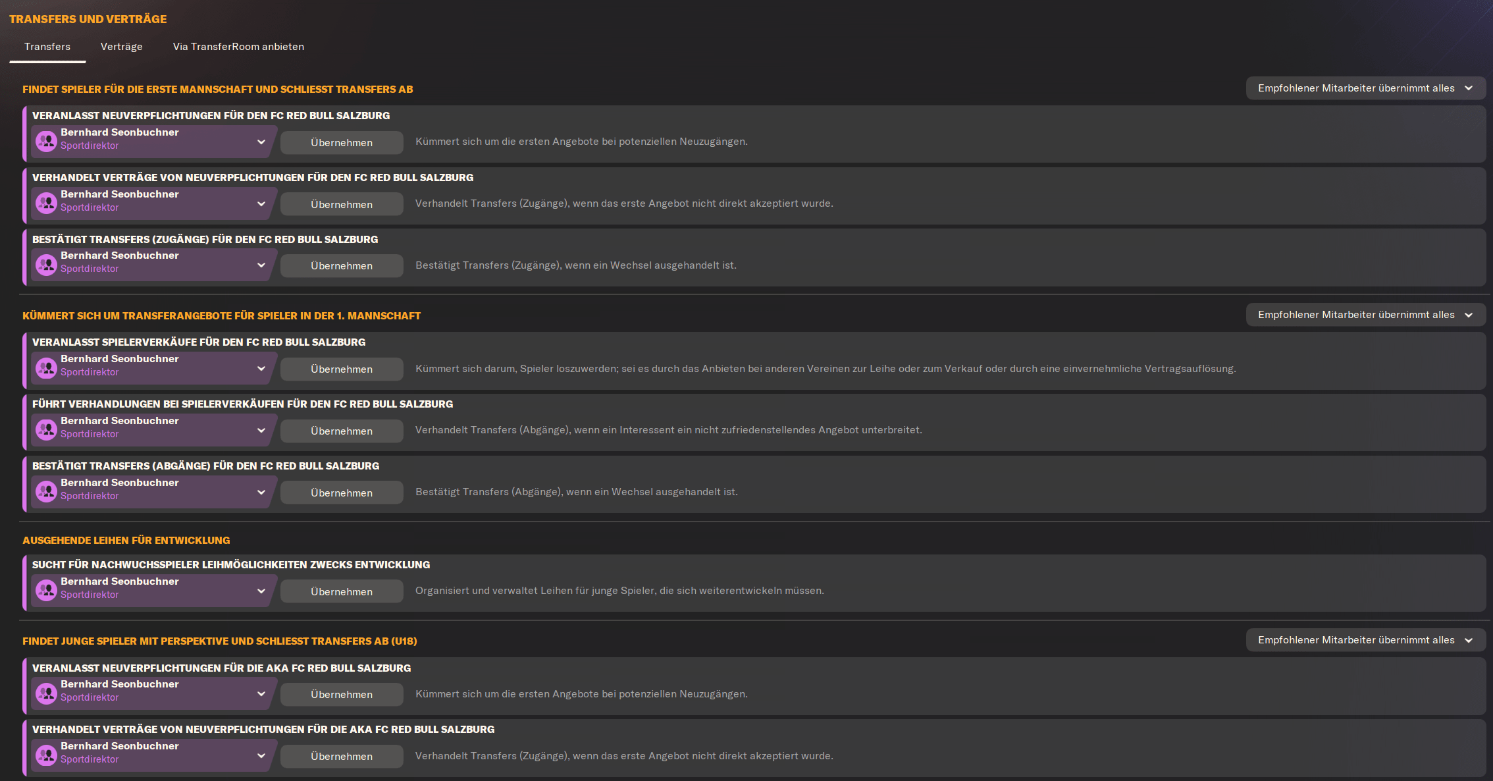This screenshot has width=1493, height=781.
Task: Click Übernehmen for 'Bestätigt Transfers (Abgänge)'
Action: coord(342,493)
